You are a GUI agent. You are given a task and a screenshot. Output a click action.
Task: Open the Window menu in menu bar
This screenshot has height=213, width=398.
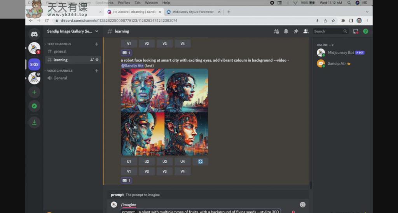[x=151, y=3]
